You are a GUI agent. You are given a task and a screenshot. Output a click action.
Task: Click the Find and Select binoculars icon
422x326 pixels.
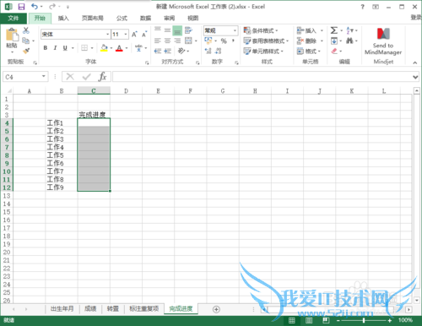point(349,41)
